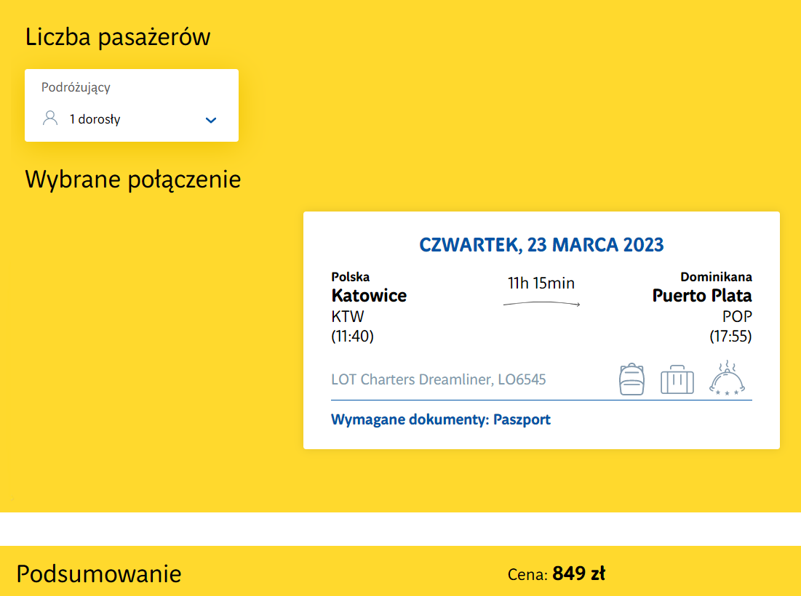Click the flight duration 11h 15min
Screen dimensions: 801x596
541,283
